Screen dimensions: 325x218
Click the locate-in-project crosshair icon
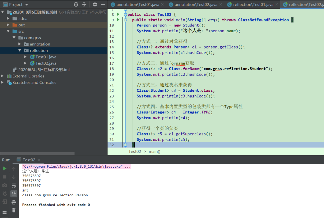click(76, 4)
